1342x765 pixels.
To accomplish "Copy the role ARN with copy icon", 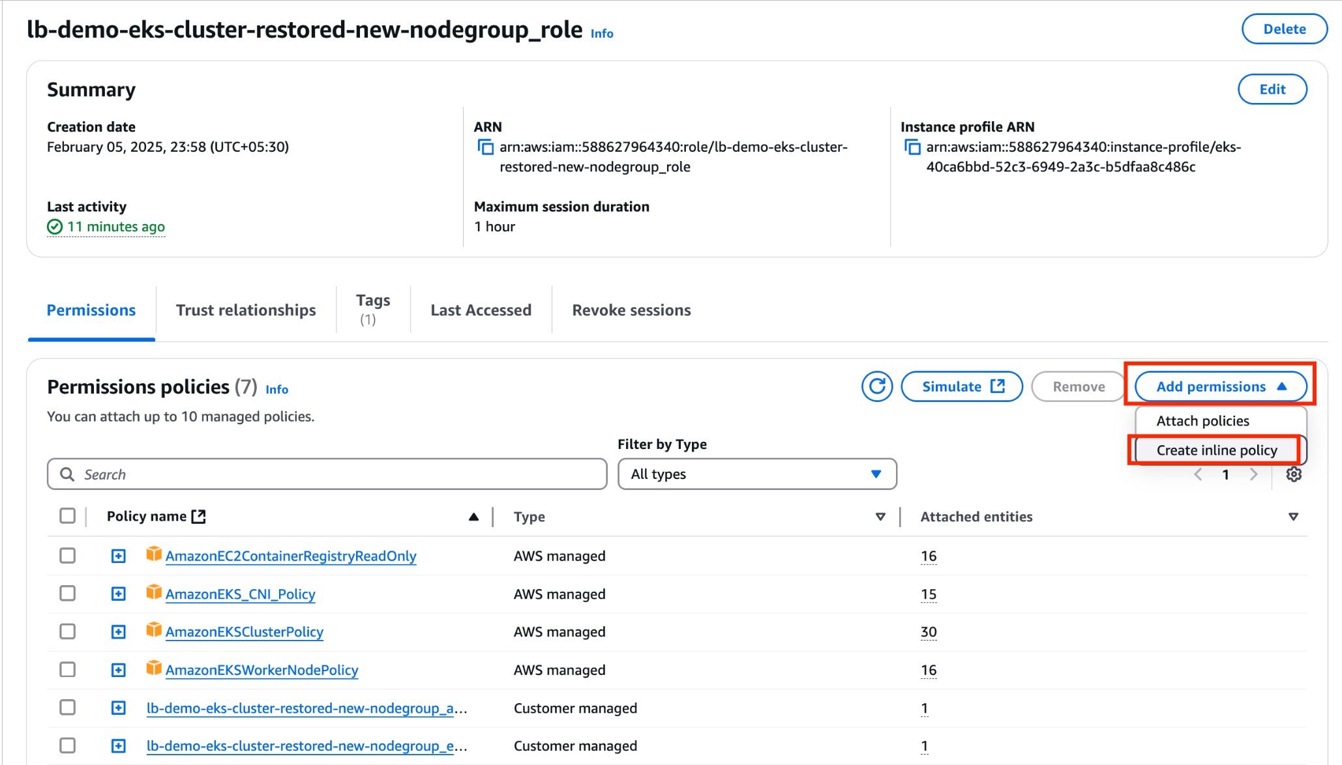I will tap(486, 147).
